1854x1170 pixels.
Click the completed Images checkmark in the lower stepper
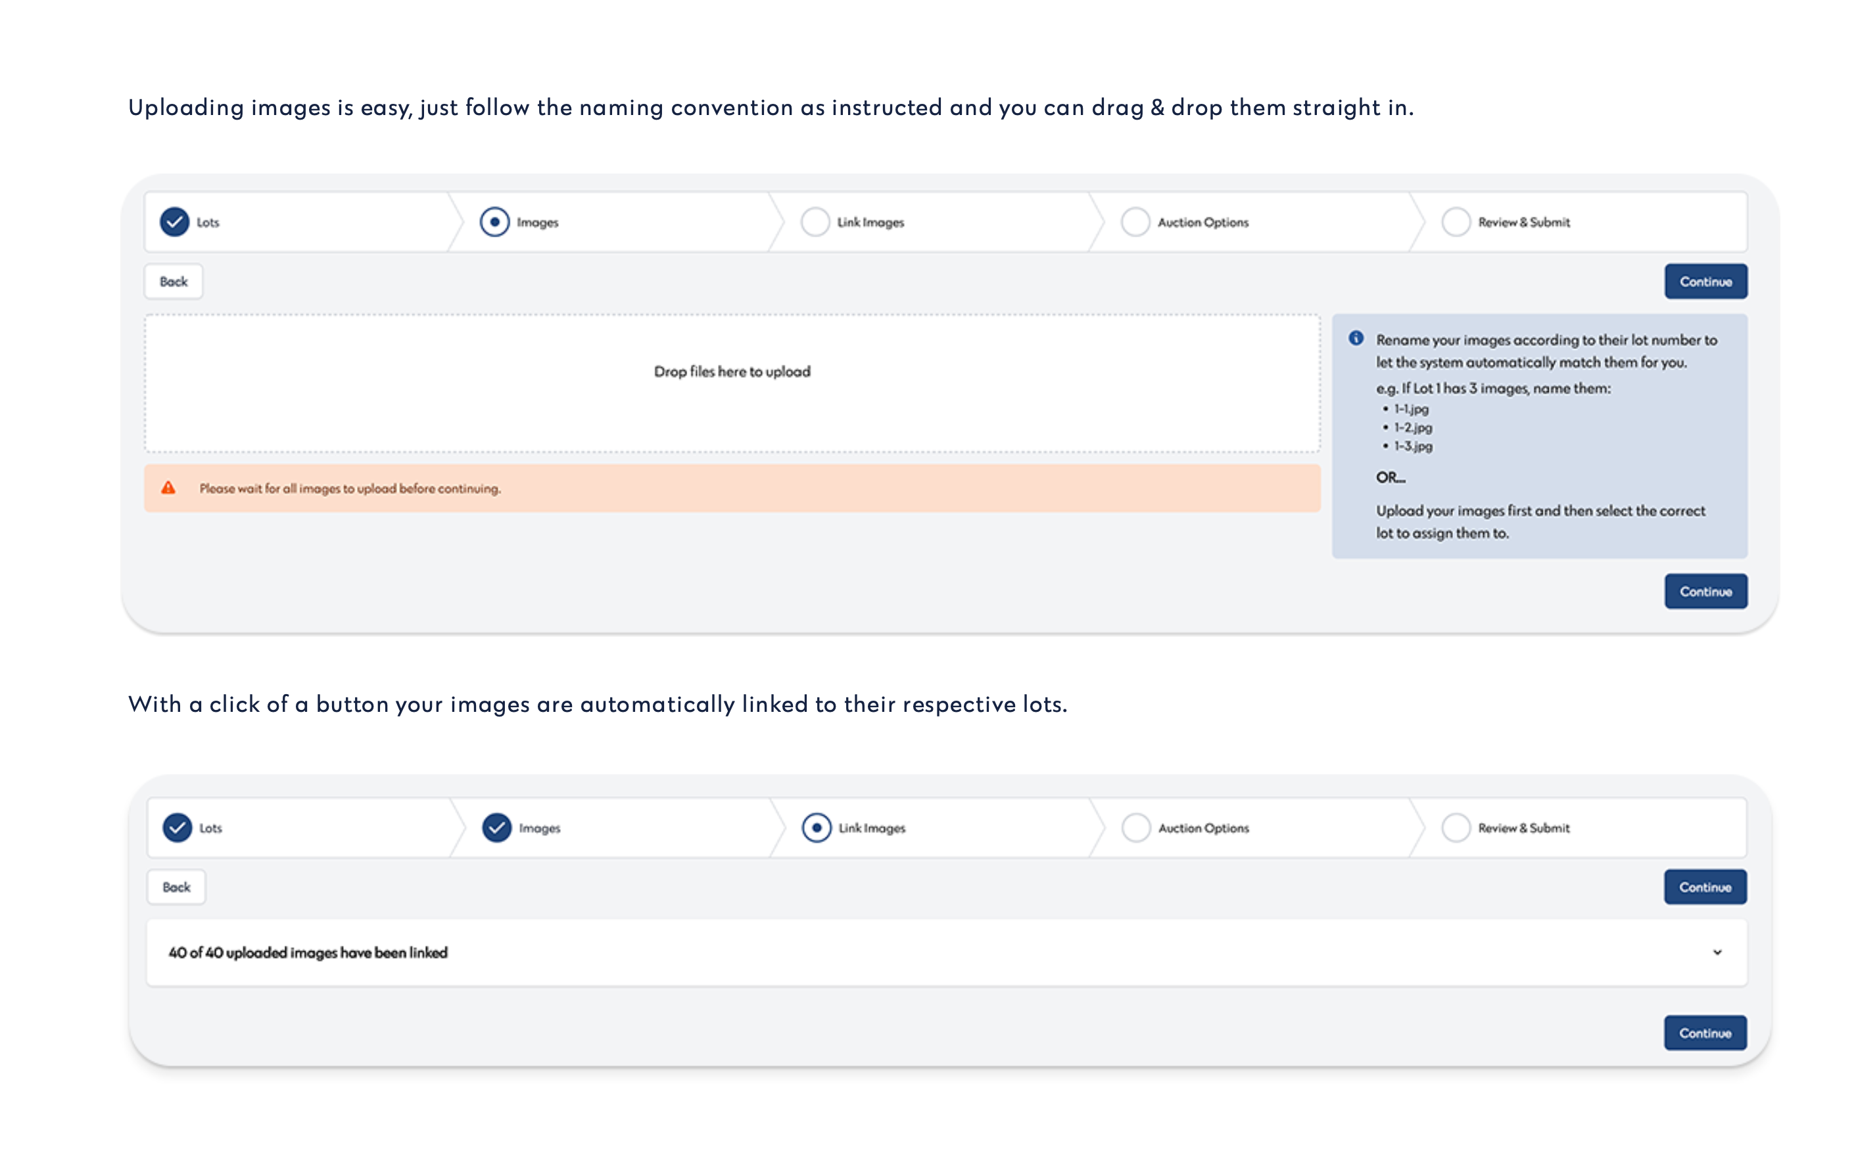coord(496,828)
